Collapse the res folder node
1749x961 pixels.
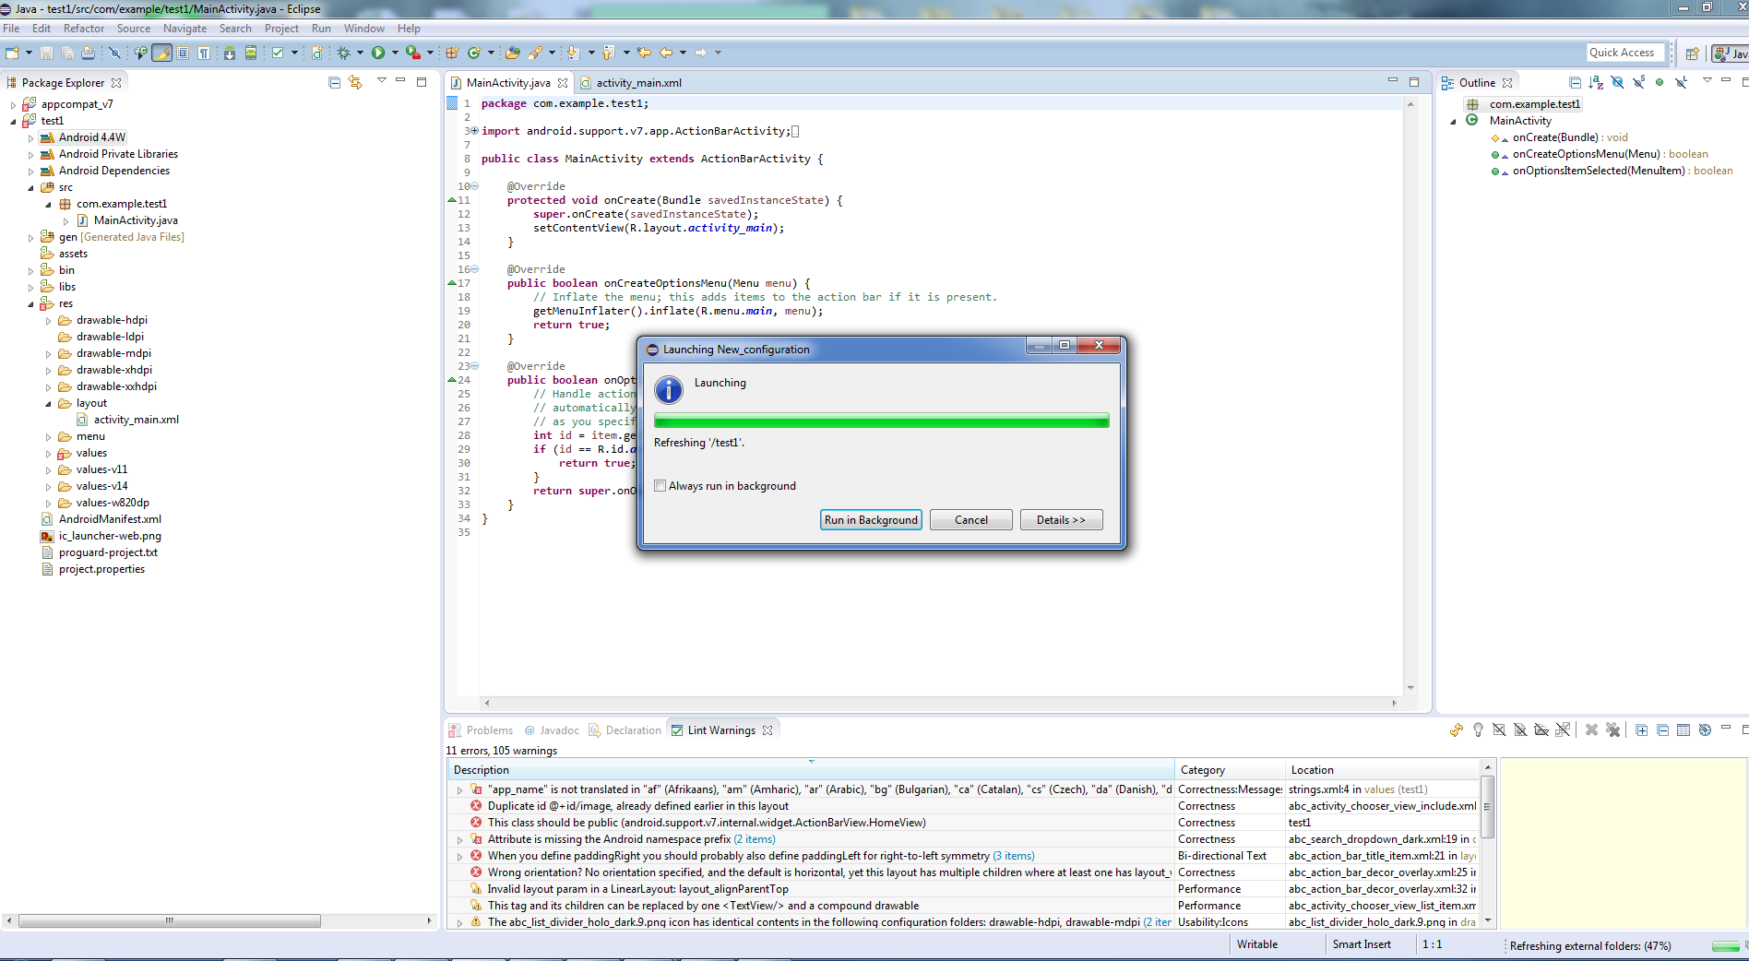30,304
